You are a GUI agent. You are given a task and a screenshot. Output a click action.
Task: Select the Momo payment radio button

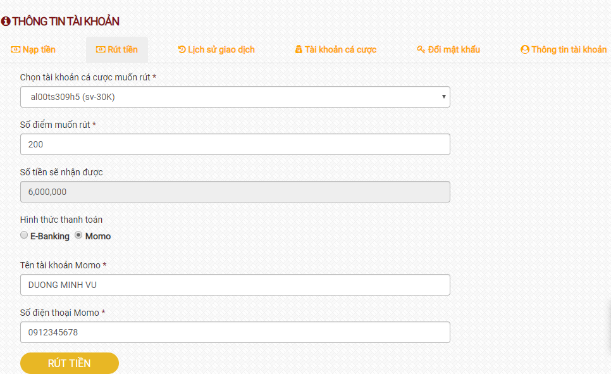coord(78,235)
